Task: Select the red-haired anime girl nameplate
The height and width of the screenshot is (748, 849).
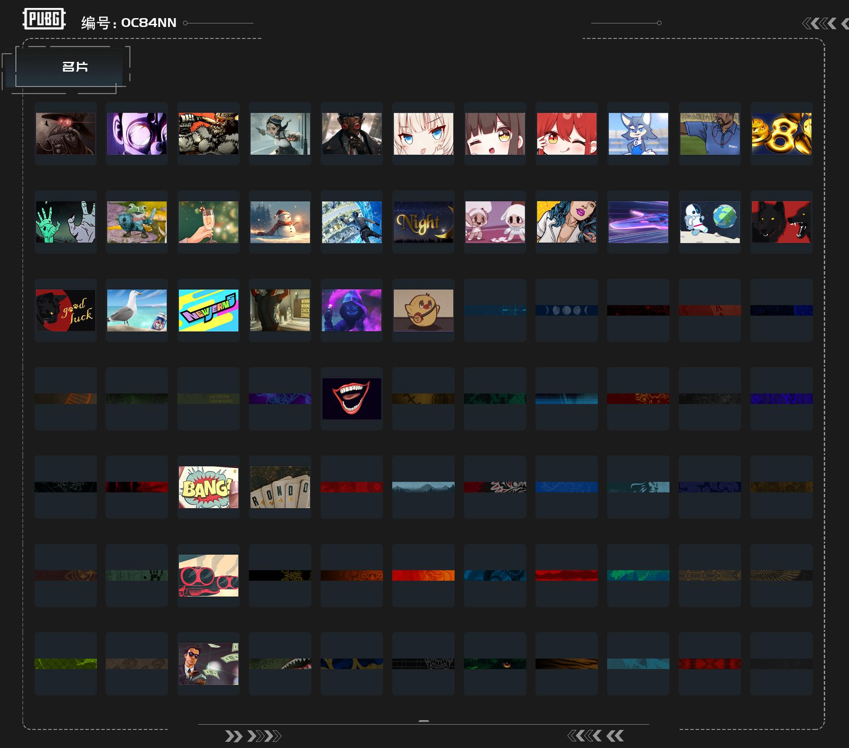Action: coord(567,133)
